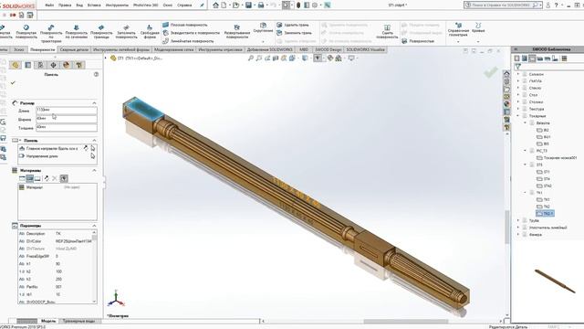
Task: Collapse the Размер section
Action: pyautogui.click(x=94, y=103)
